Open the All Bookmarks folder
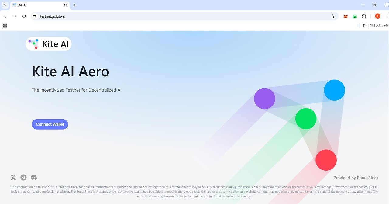Viewport: 389px width, 205px height. (376, 26)
